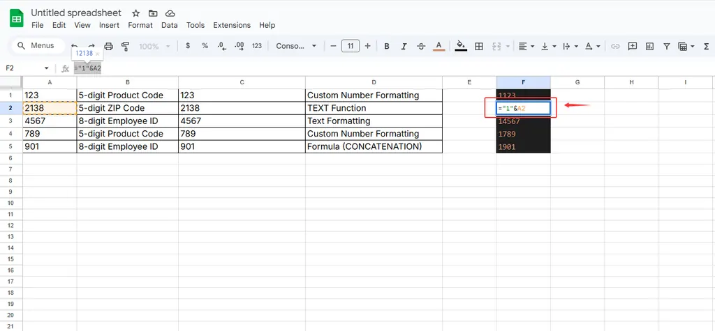
Task: Toggle bold formatting
Action: [386, 46]
